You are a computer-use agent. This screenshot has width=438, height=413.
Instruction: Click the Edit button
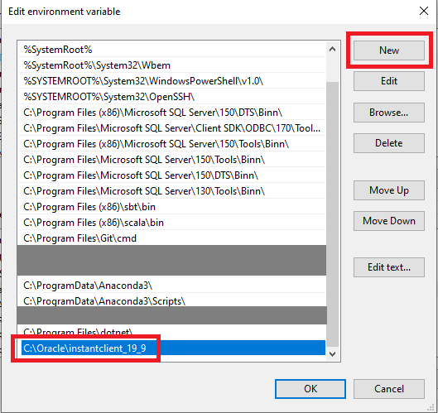point(389,81)
